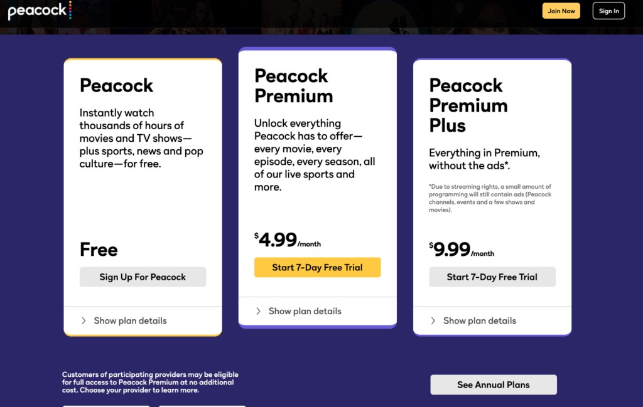Click the See Annual Plans button
The width and height of the screenshot is (643, 407).
pos(493,384)
